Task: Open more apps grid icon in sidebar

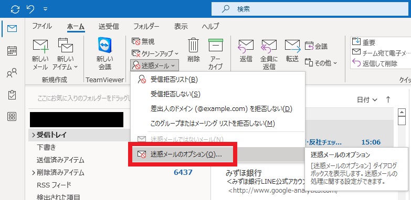Action: tap(12, 117)
